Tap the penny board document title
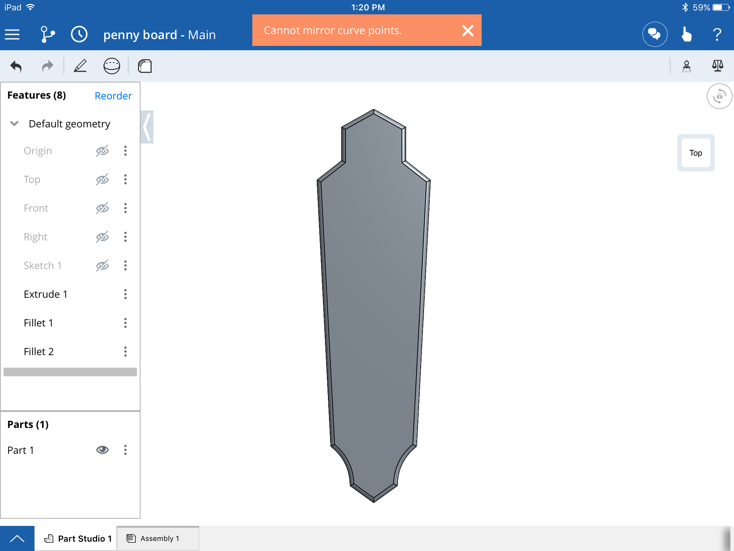Screen dimensions: 734x551 point(159,35)
